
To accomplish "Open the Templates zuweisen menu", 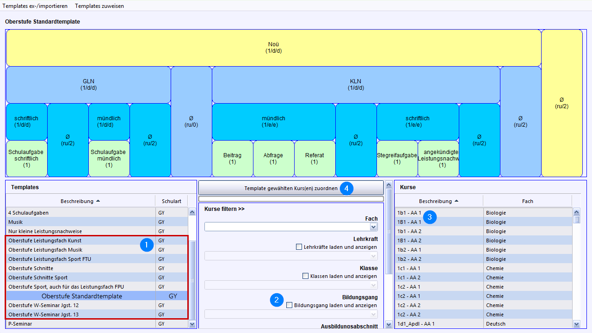I will pos(99,6).
